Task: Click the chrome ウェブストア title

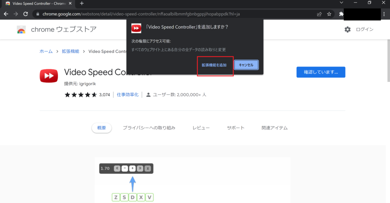Action: pyautogui.click(x=64, y=30)
